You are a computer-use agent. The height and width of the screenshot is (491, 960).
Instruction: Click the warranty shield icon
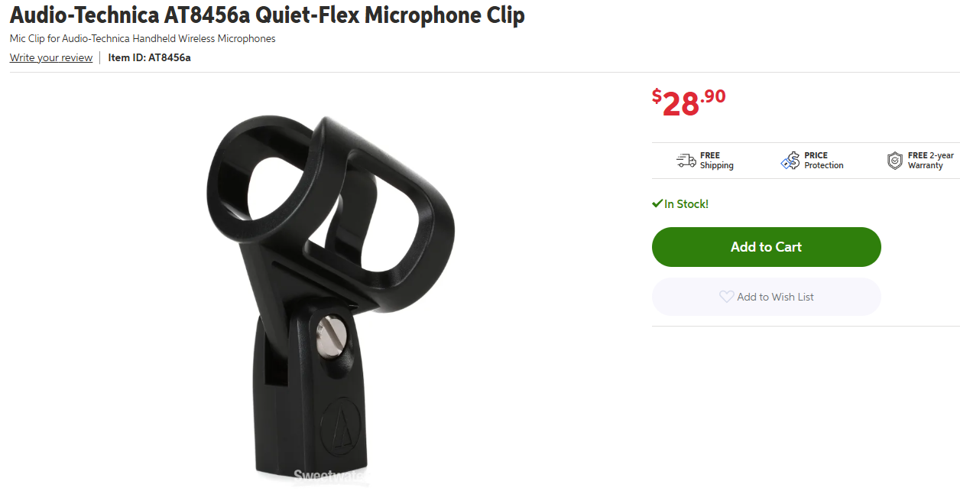[x=894, y=161]
